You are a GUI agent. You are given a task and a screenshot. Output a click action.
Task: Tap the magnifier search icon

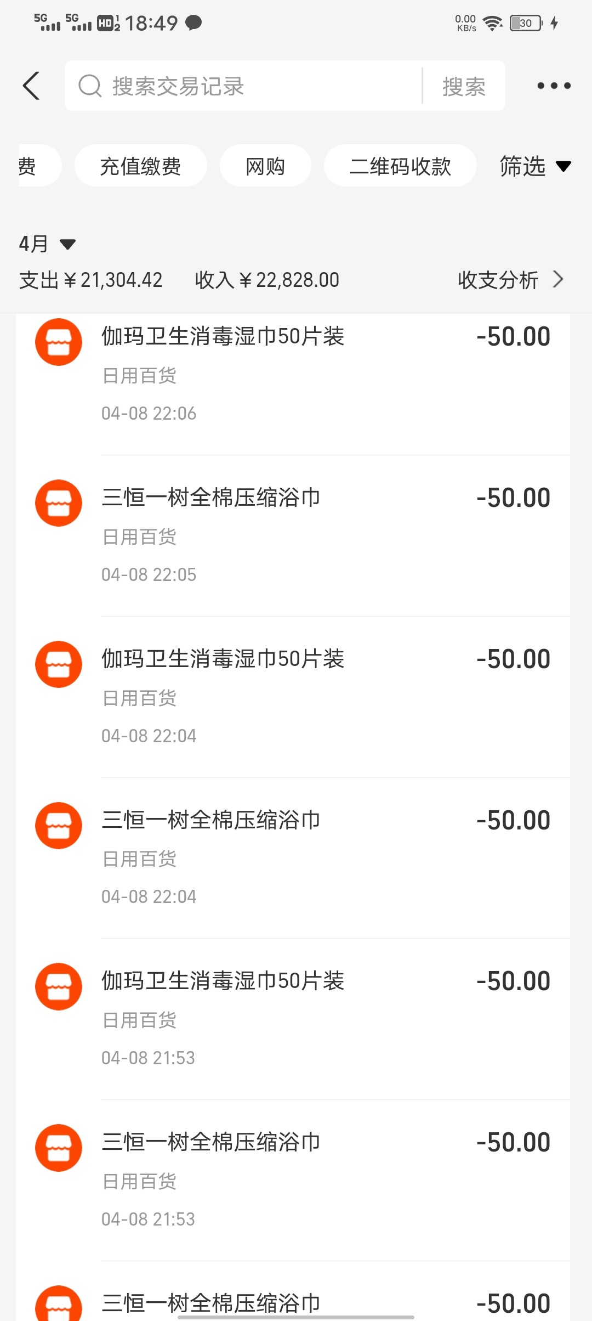[x=90, y=86]
